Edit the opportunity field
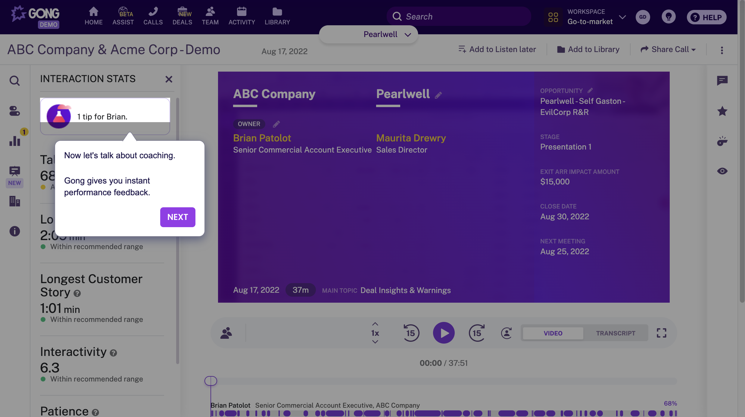This screenshot has height=417, width=745. tap(590, 90)
